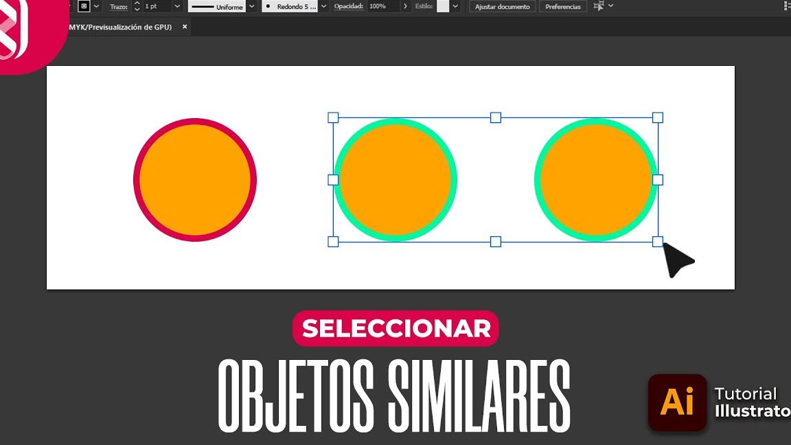The width and height of the screenshot is (791, 445).
Task: Open the stroke weight dropdown arrow
Action: (x=177, y=6)
